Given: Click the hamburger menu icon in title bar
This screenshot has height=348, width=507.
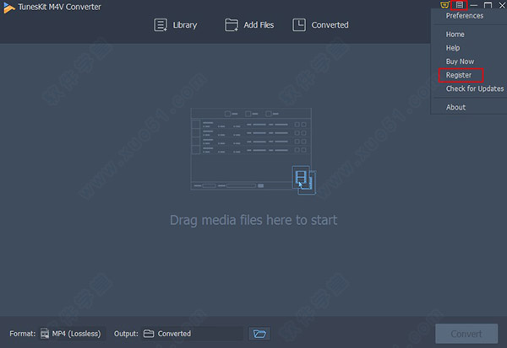Looking at the screenshot, I should pos(460,6).
